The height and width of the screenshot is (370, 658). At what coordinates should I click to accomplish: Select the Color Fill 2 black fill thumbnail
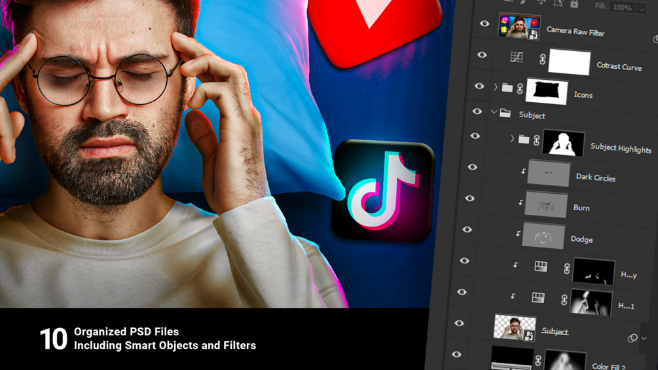pos(511,358)
